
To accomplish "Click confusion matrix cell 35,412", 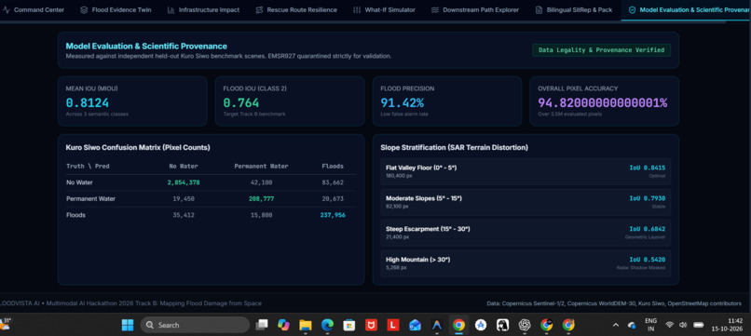I will pos(184,215).
